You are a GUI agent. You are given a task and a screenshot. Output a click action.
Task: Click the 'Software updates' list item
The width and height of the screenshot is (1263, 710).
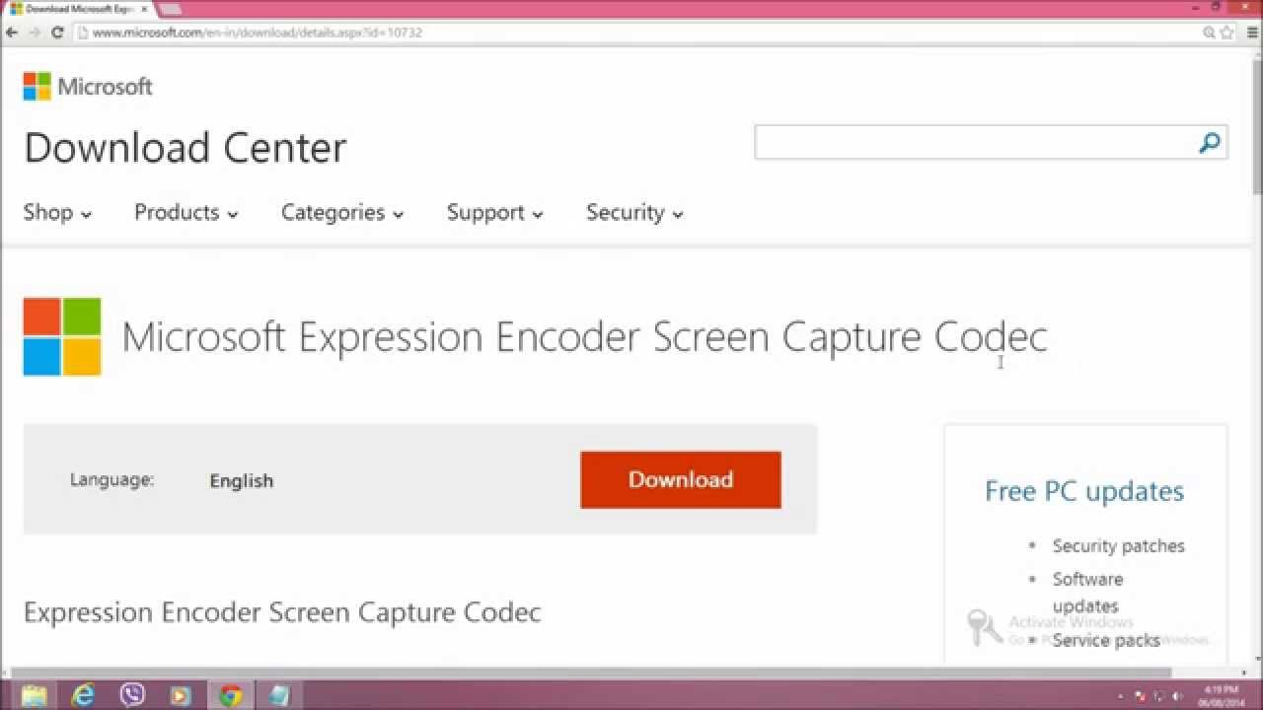pos(1087,592)
